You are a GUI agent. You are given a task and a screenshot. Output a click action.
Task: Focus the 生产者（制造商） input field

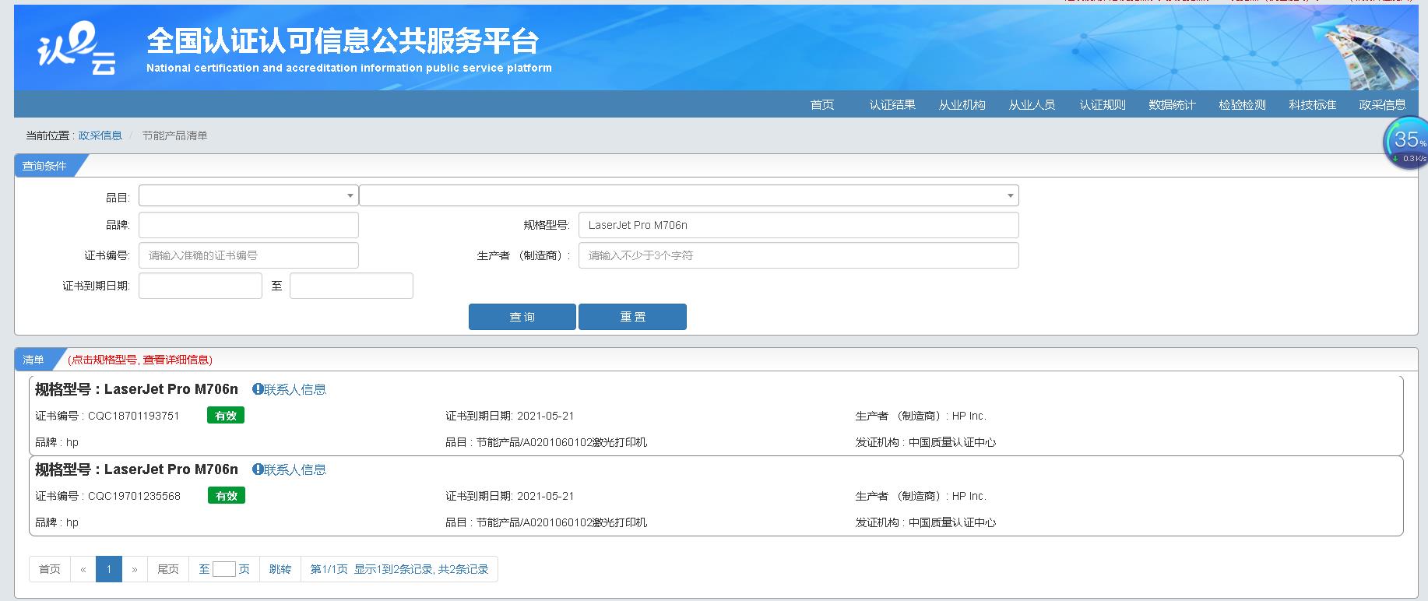(x=799, y=255)
